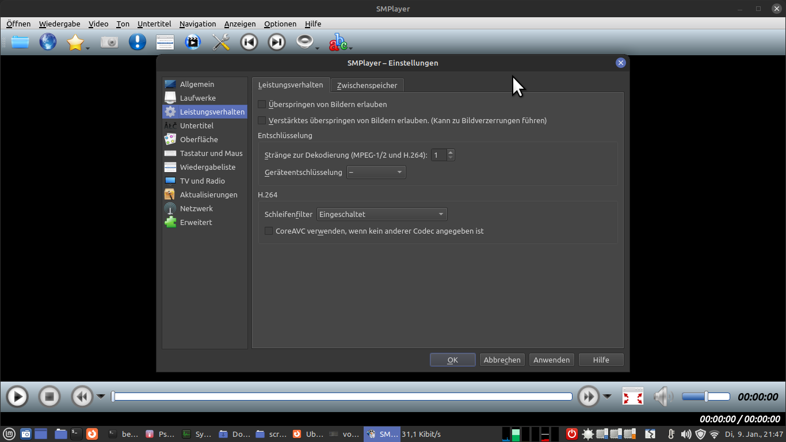Open the Navigation menu
The image size is (786, 442).
(x=198, y=24)
